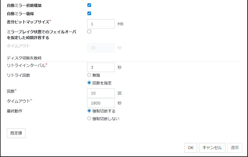This screenshot has width=248, height=157.
Task: Click the greyed-out タイムアウト field showing 30
Action: (101, 48)
